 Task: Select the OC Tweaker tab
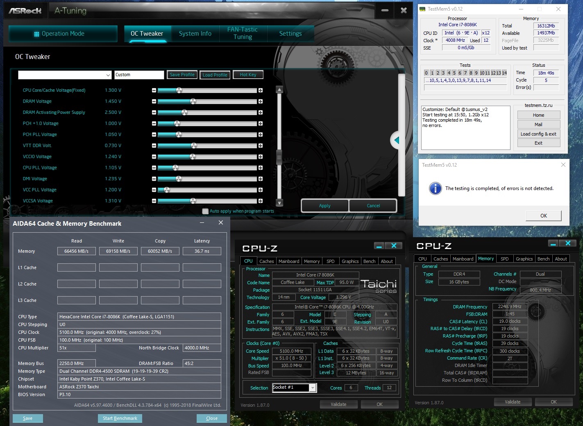coord(147,34)
